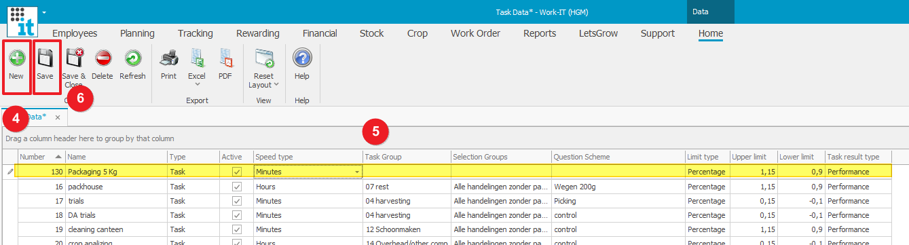Image resolution: width=909 pixels, height=245 pixels.
Task: Click the red Delete icon
Action: [103, 58]
